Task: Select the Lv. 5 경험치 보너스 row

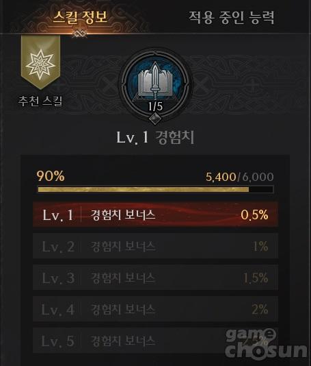Action: click(x=155, y=341)
